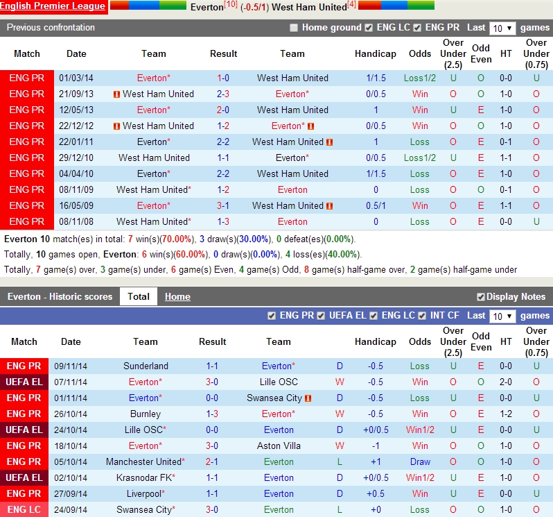
Task: Click the date 08/11/08
Action: click(76, 222)
